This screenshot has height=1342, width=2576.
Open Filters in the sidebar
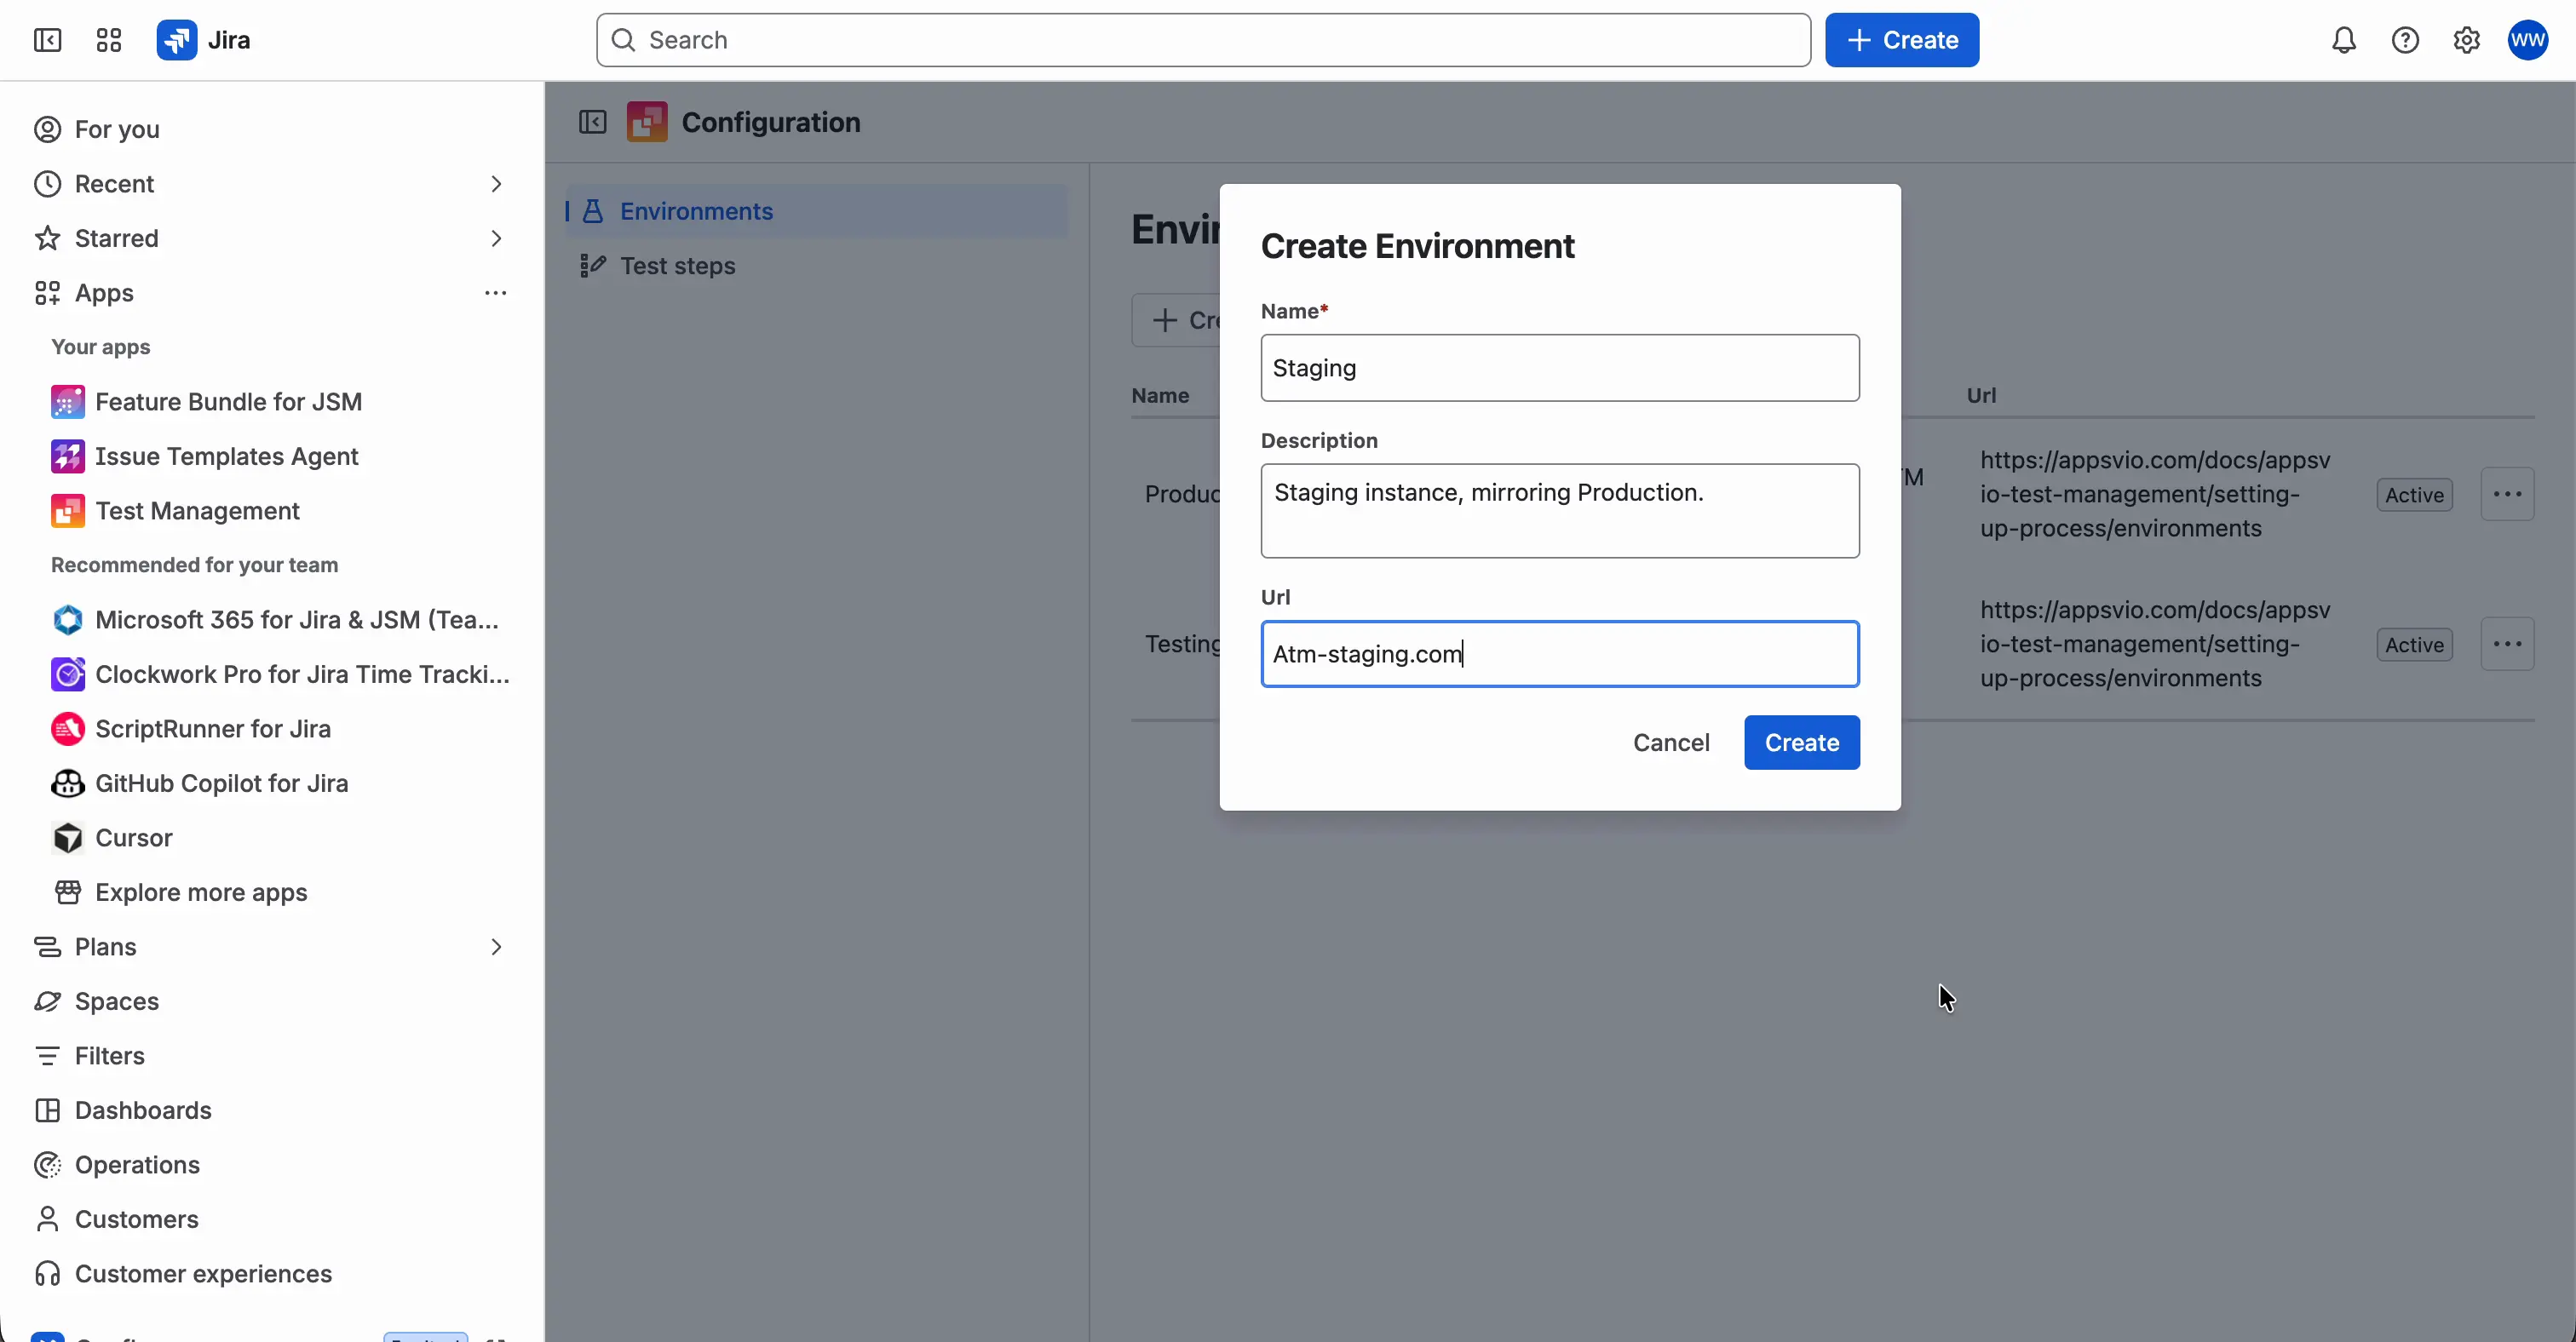(x=270, y=1056)
